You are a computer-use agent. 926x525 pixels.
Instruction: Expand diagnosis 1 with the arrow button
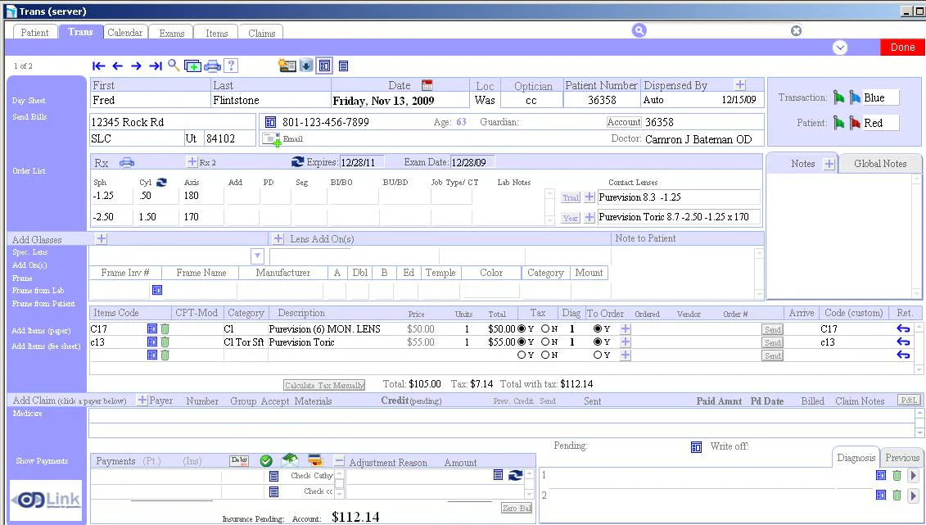pos(914,475)
